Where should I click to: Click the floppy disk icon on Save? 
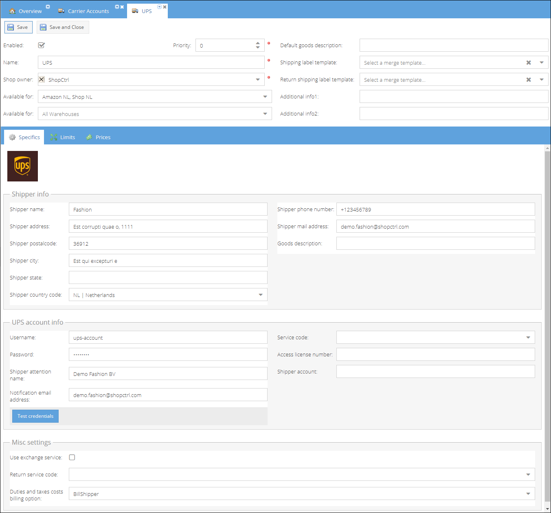tap(11, 27)
